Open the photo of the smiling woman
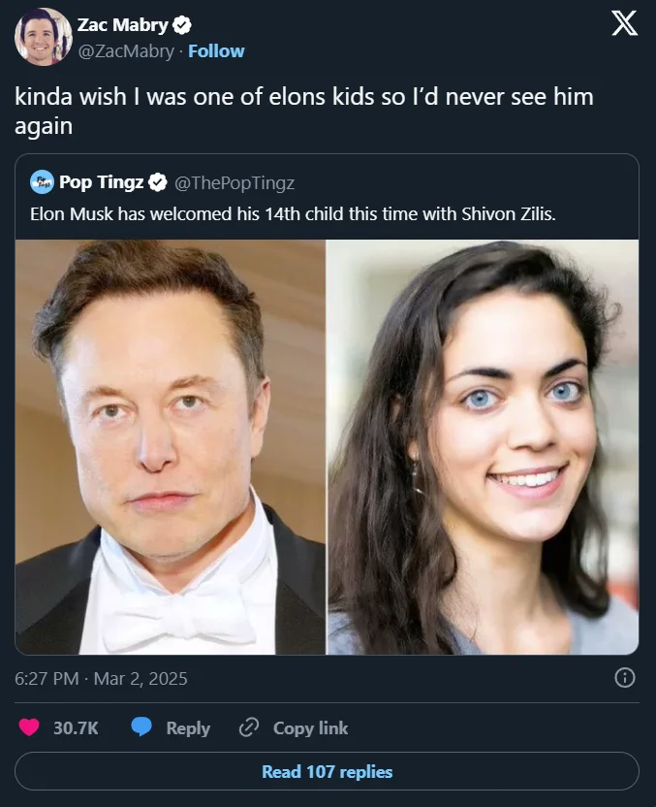 pos(483,446)
